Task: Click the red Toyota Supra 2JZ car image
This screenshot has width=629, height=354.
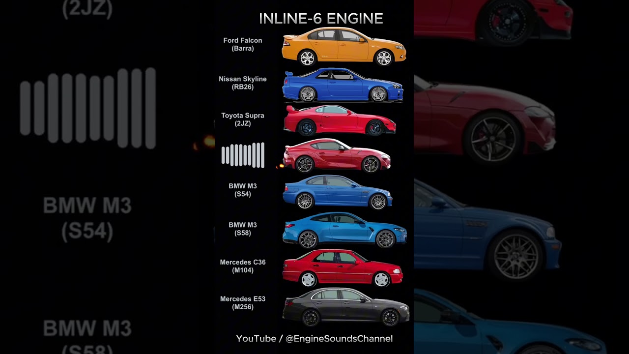Action: point(340,120)
